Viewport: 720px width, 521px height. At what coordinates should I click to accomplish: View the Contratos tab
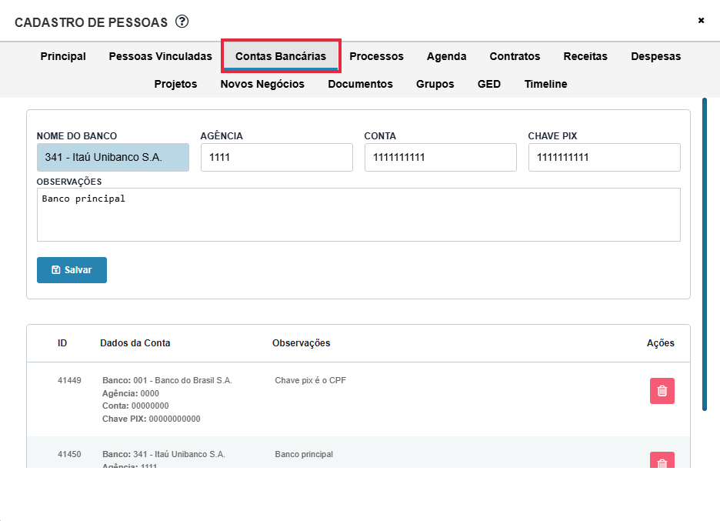[515, 56]
